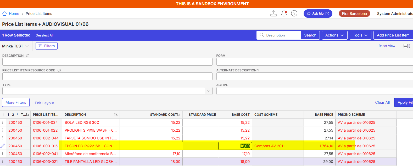Viewport: 413px width, 166px height.
Task: Click the sort indicator in the STANDARD COST column header
Action: click(x=179, y=115)
